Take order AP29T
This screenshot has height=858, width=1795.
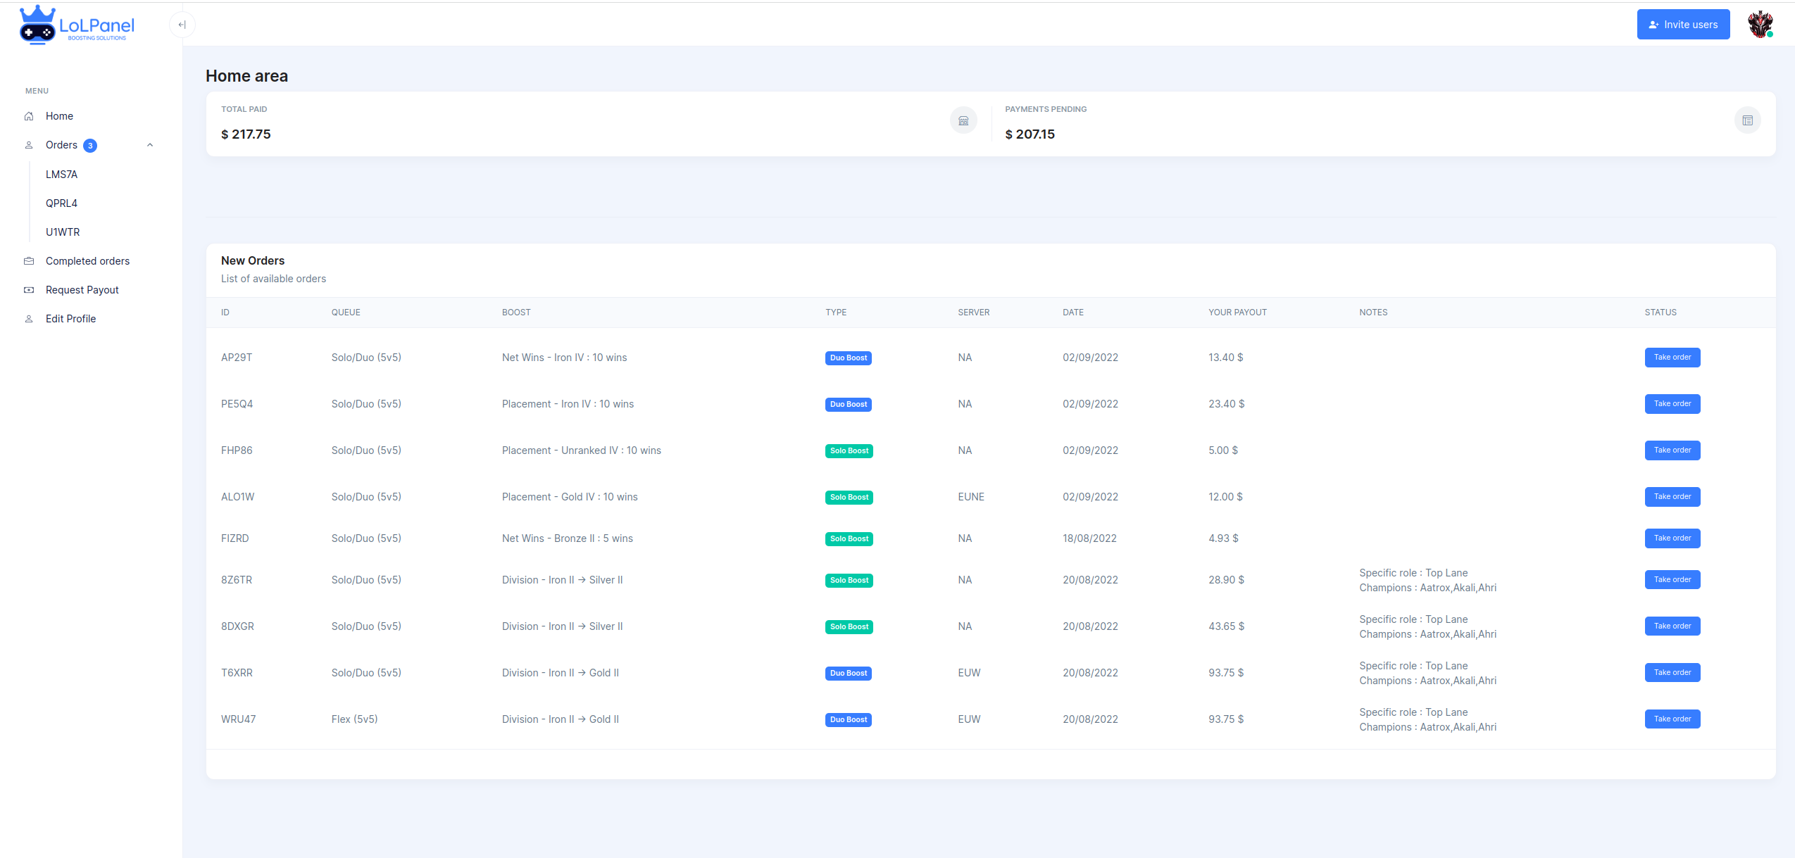[x=1672, y=358]
